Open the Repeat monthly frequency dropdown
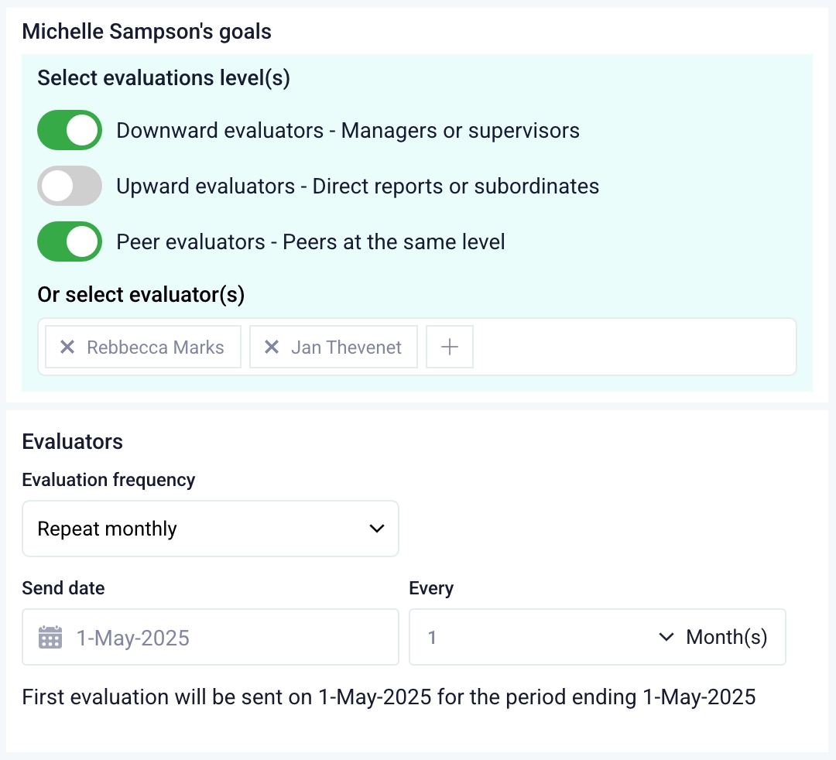The height and width of the screenshot is (760, 836). (211, 529)
